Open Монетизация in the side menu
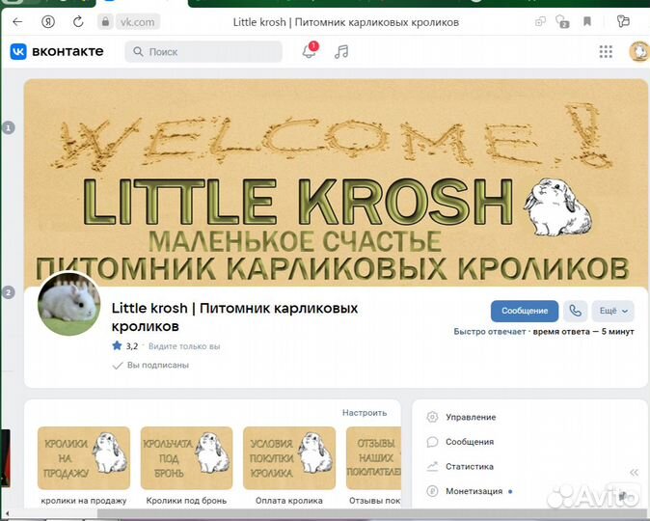 point(474,491)
